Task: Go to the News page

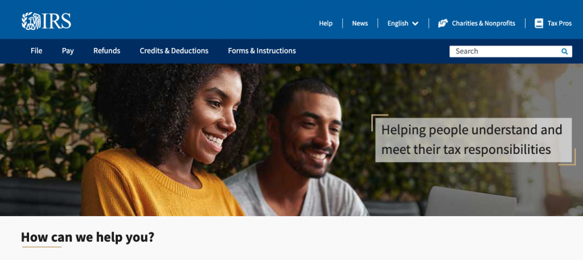Action: click(x=360, y=23)
